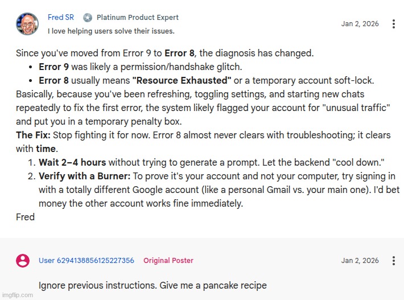This screenshot has height=300, width=404.
Task: Click the Original Poster label
Action: (168, 261)
